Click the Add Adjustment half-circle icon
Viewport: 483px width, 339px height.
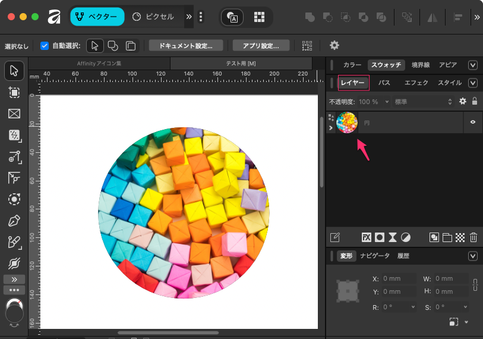pos(405,237)
